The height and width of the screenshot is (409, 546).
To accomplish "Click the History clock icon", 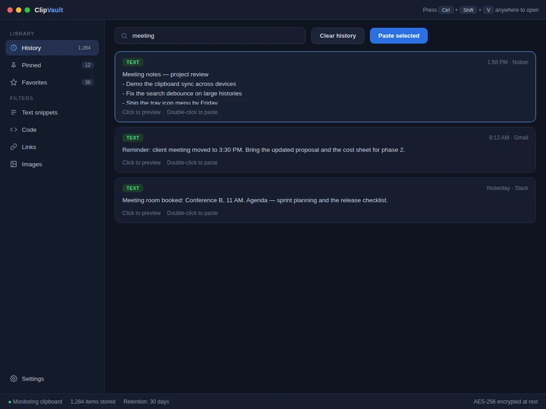I will click(x=14, y=48).
